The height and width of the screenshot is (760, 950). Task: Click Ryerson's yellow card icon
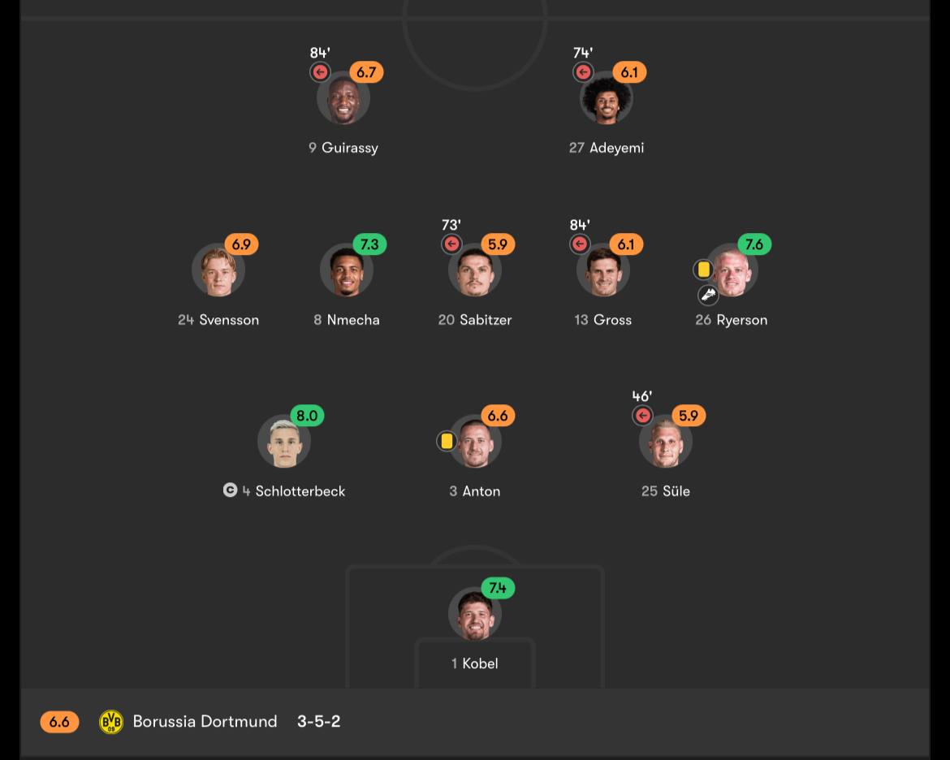click(703, 269)
